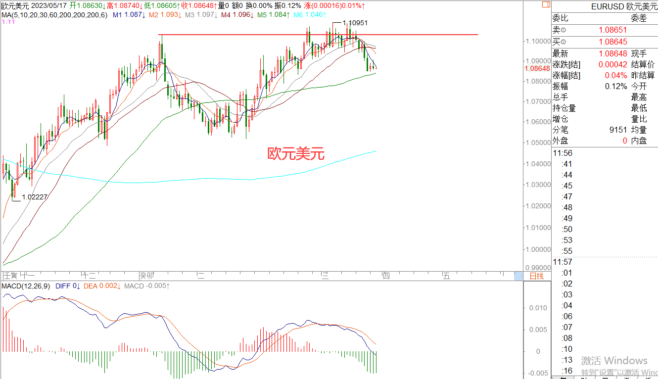Click the 内盘 label
Viewport: 658px width, 379px height.
tap(639, 141)
